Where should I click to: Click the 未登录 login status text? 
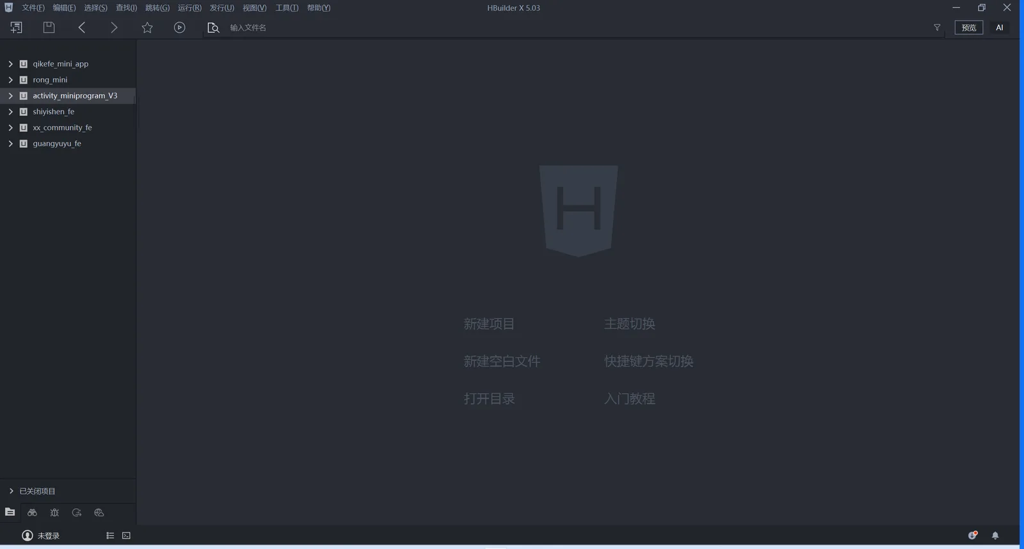click(x=49, y=536)
